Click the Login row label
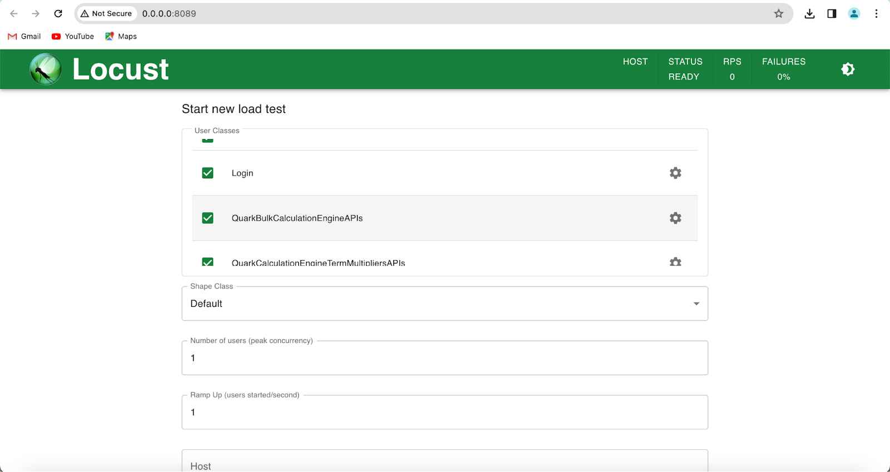 coord(243,173)
